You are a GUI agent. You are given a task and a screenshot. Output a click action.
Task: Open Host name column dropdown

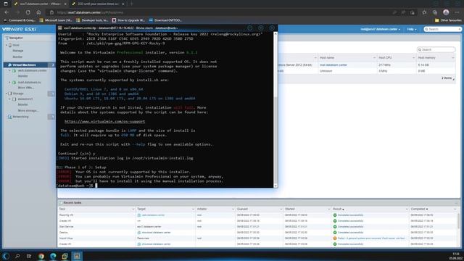[374, 58]
